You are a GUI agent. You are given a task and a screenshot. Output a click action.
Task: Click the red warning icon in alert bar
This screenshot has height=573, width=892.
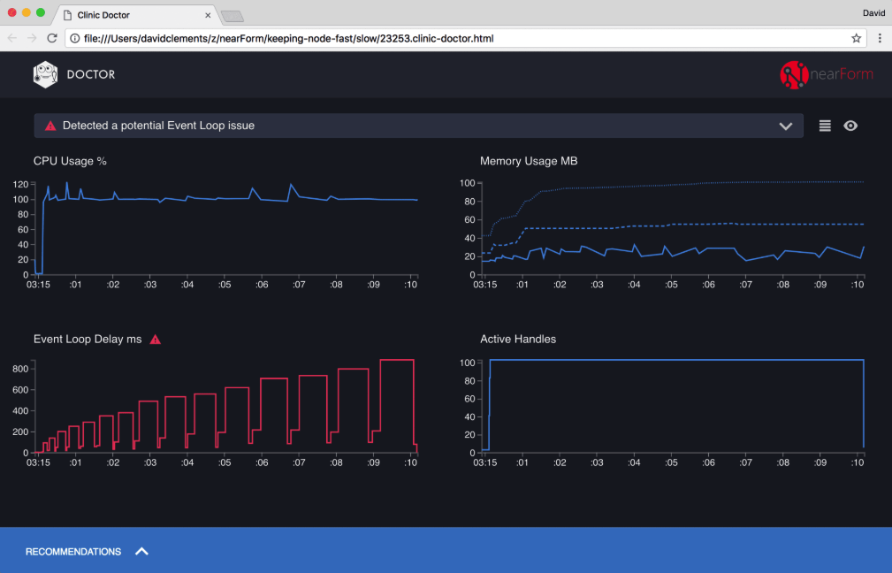(x=50, y=126)
